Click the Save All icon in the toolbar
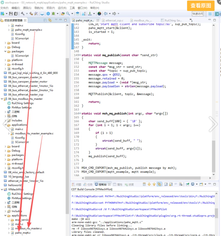The image size is (221, 236). (x=16, y=14)
